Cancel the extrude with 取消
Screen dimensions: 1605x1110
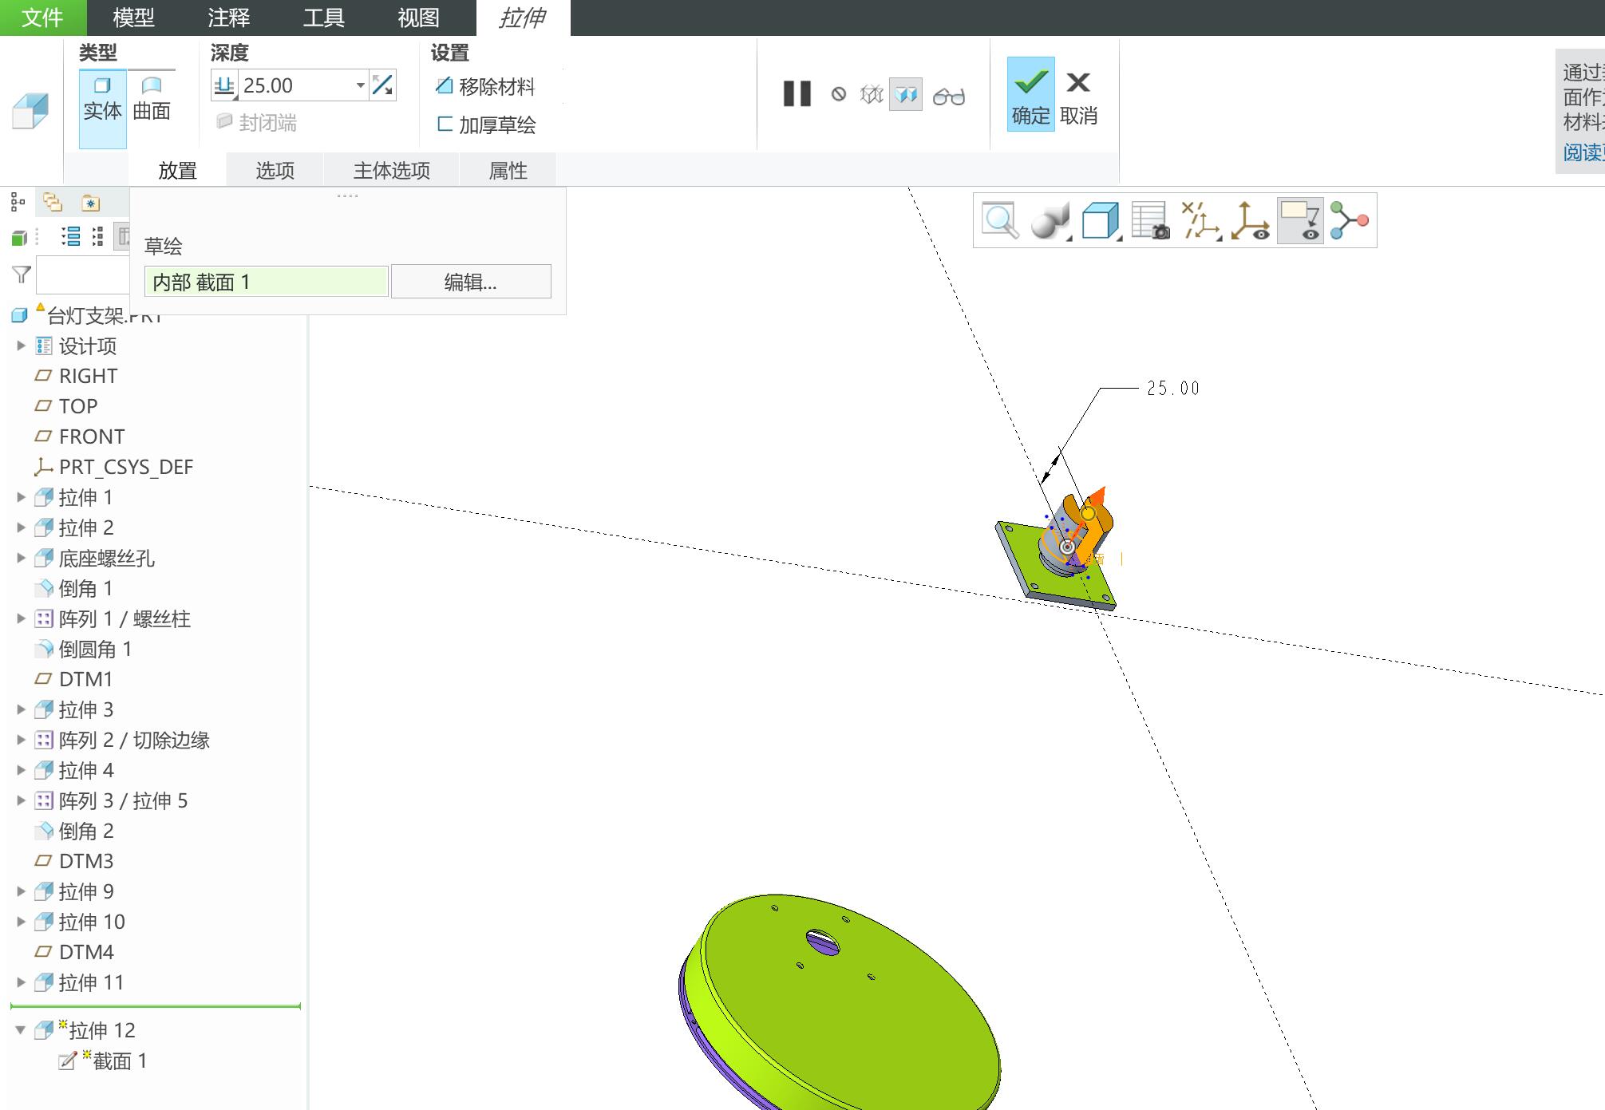1078,97
